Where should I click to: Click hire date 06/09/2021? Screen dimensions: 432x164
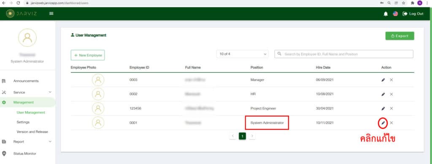325,80
